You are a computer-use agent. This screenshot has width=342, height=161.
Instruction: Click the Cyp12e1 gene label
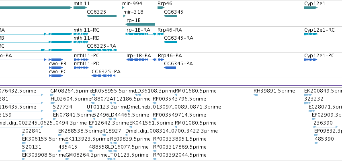pyautogui.click(x=315, y=4)
